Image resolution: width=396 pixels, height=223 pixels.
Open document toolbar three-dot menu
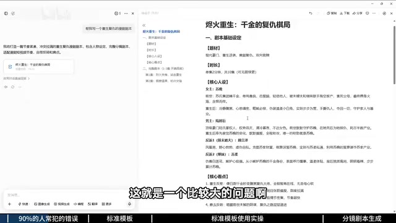click(374, 14)
